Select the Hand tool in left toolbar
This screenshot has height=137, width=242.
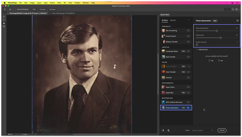(x=4, y=23)
